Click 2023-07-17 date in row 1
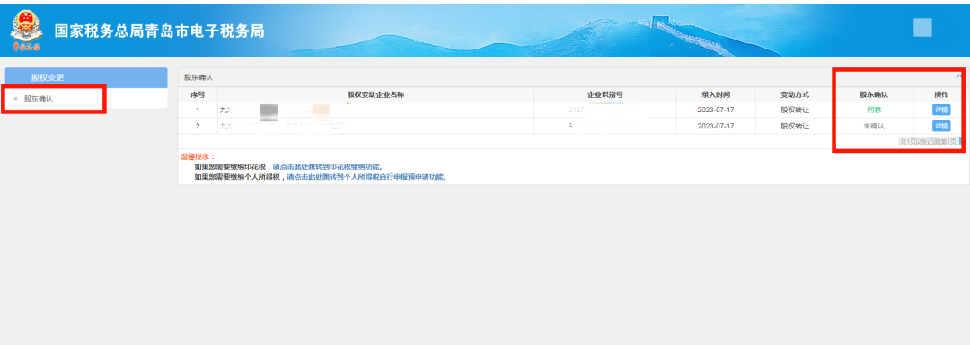970x345 pixels. point(716,110)
